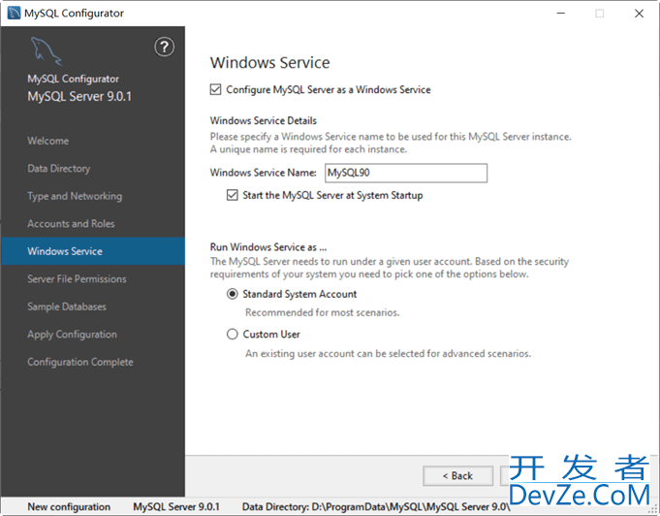Open the Accounts and Roles step
The image size is (660, 516).
(x=71, y=224)
